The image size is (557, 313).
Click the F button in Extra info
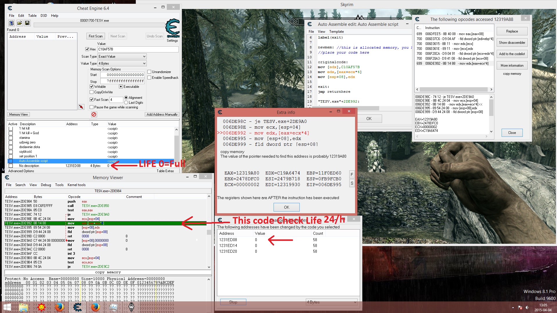[352, 174]
